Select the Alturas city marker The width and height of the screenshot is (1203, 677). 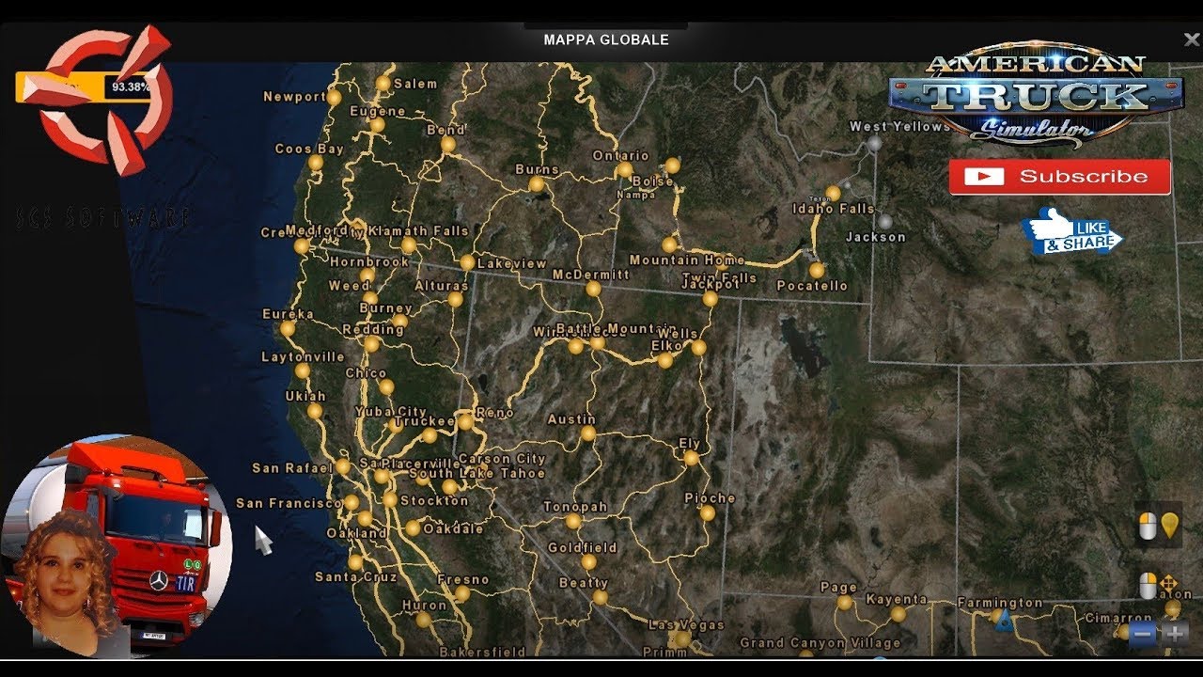(456, 299)
